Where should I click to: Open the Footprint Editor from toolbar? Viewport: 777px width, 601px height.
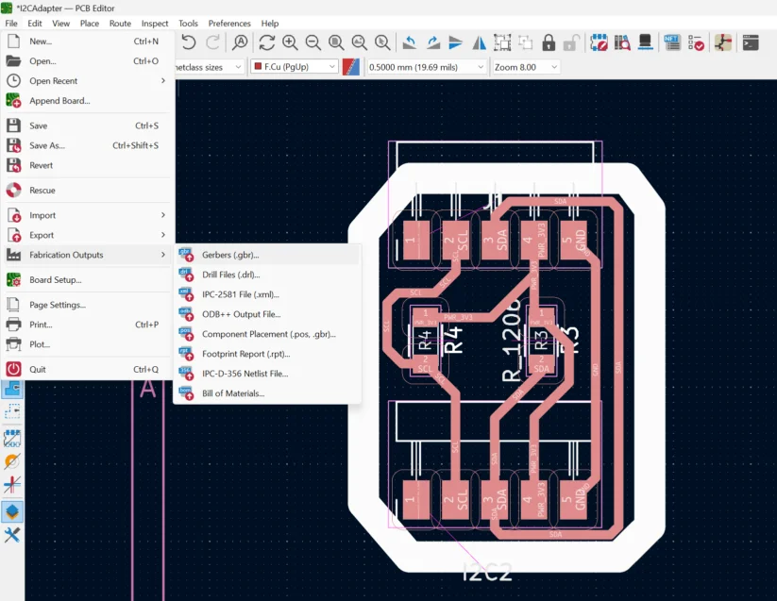[x=600, y=42]
